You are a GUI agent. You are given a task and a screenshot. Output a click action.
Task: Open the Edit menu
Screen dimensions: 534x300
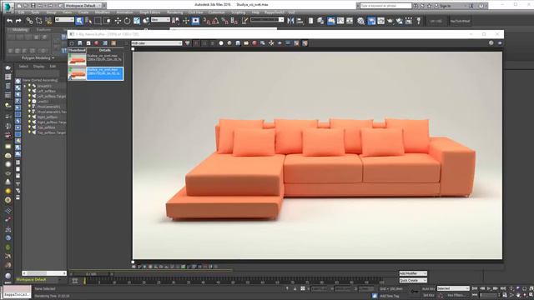coord(21,12)
